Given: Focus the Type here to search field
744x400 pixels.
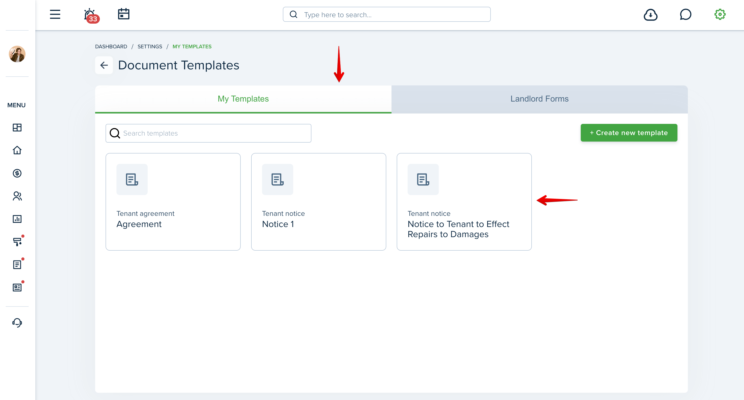Looking at the screenshot, I should [387, 15].
